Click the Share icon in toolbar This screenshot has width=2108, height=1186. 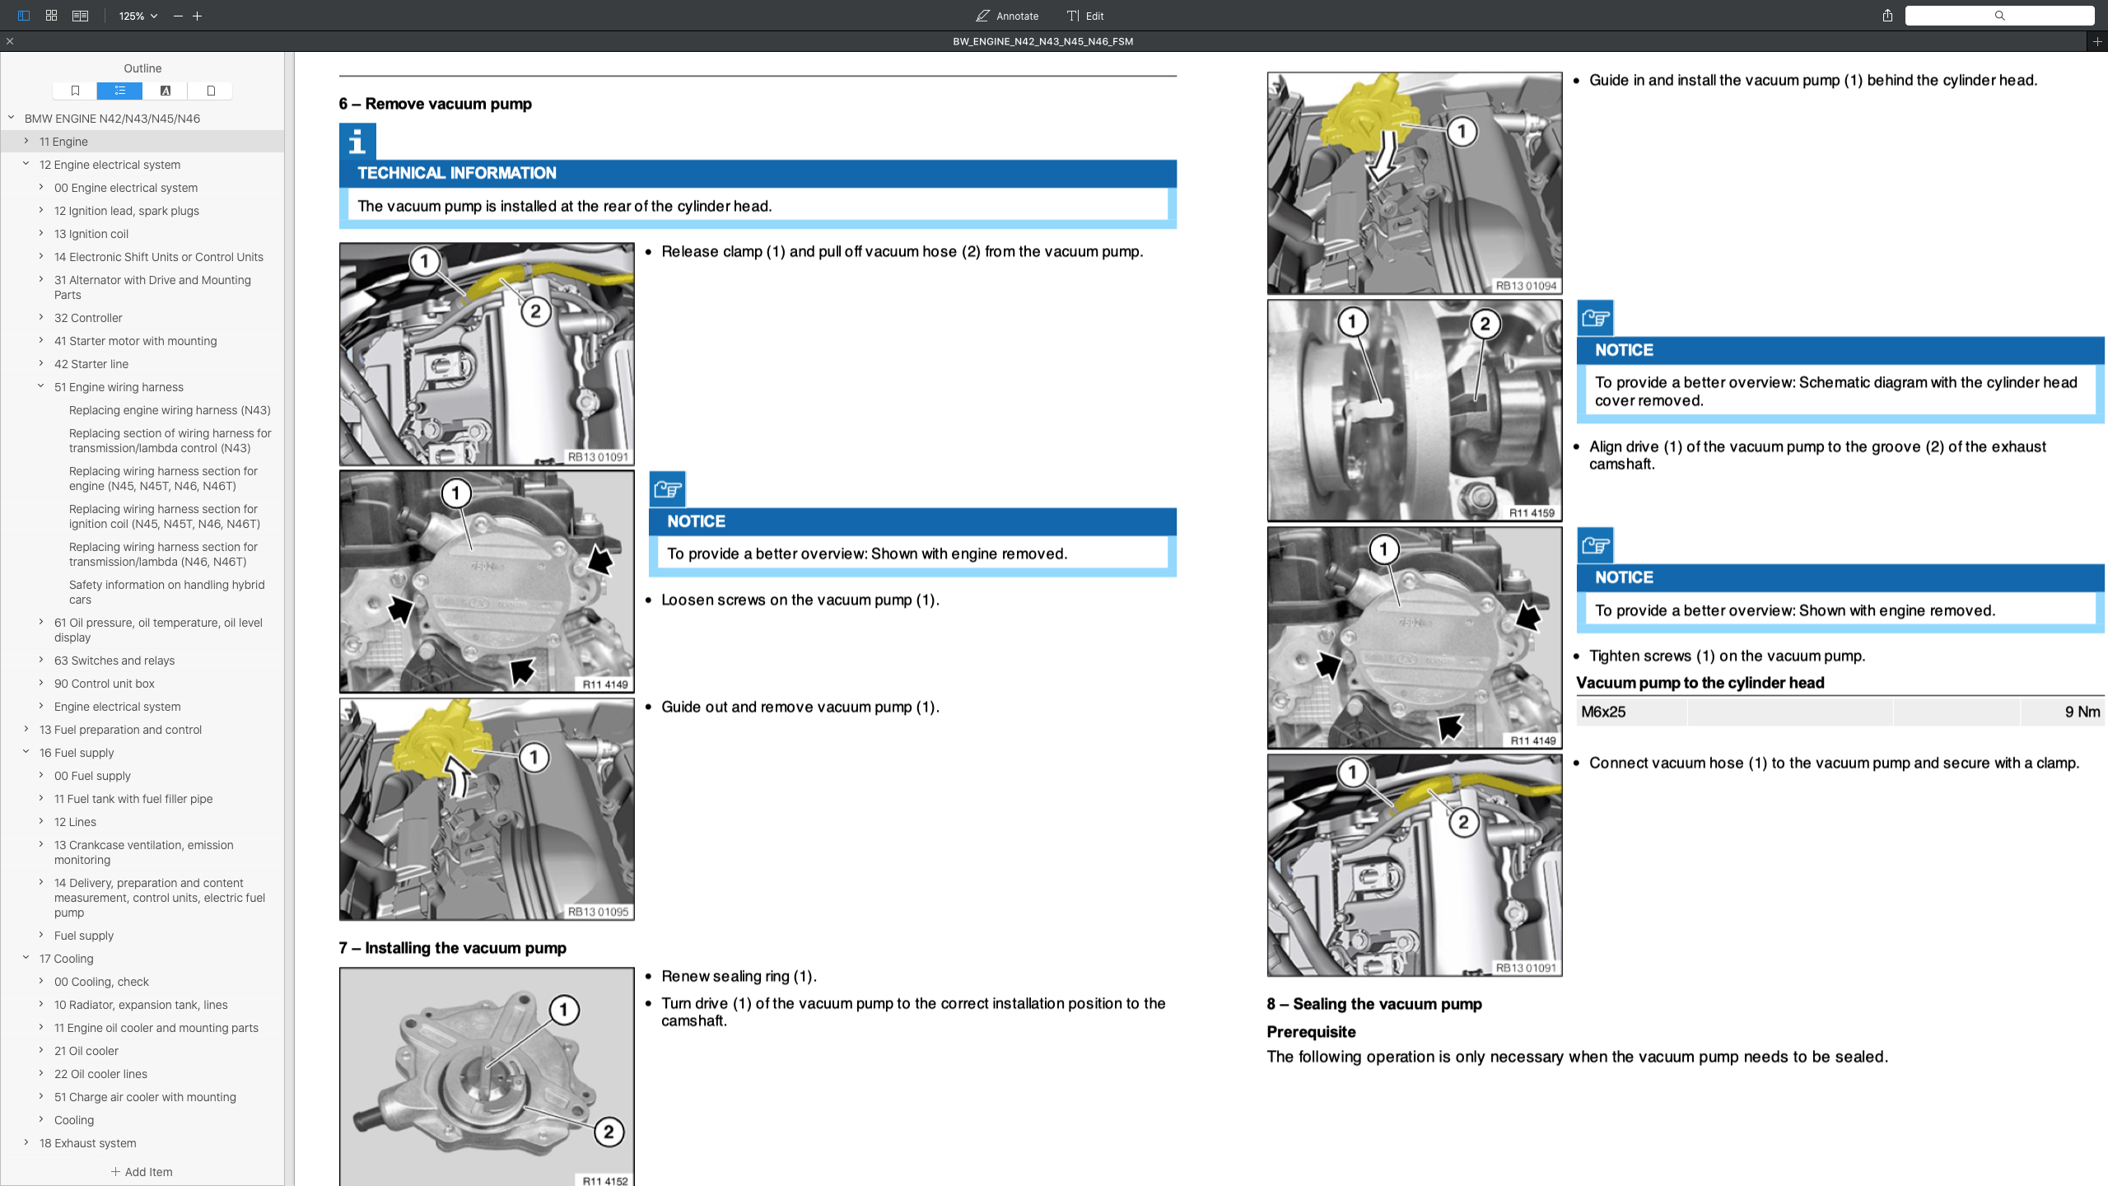tap(1887, 16)
